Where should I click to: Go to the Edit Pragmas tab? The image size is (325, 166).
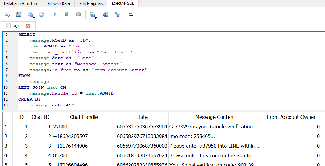pos(91,4)
